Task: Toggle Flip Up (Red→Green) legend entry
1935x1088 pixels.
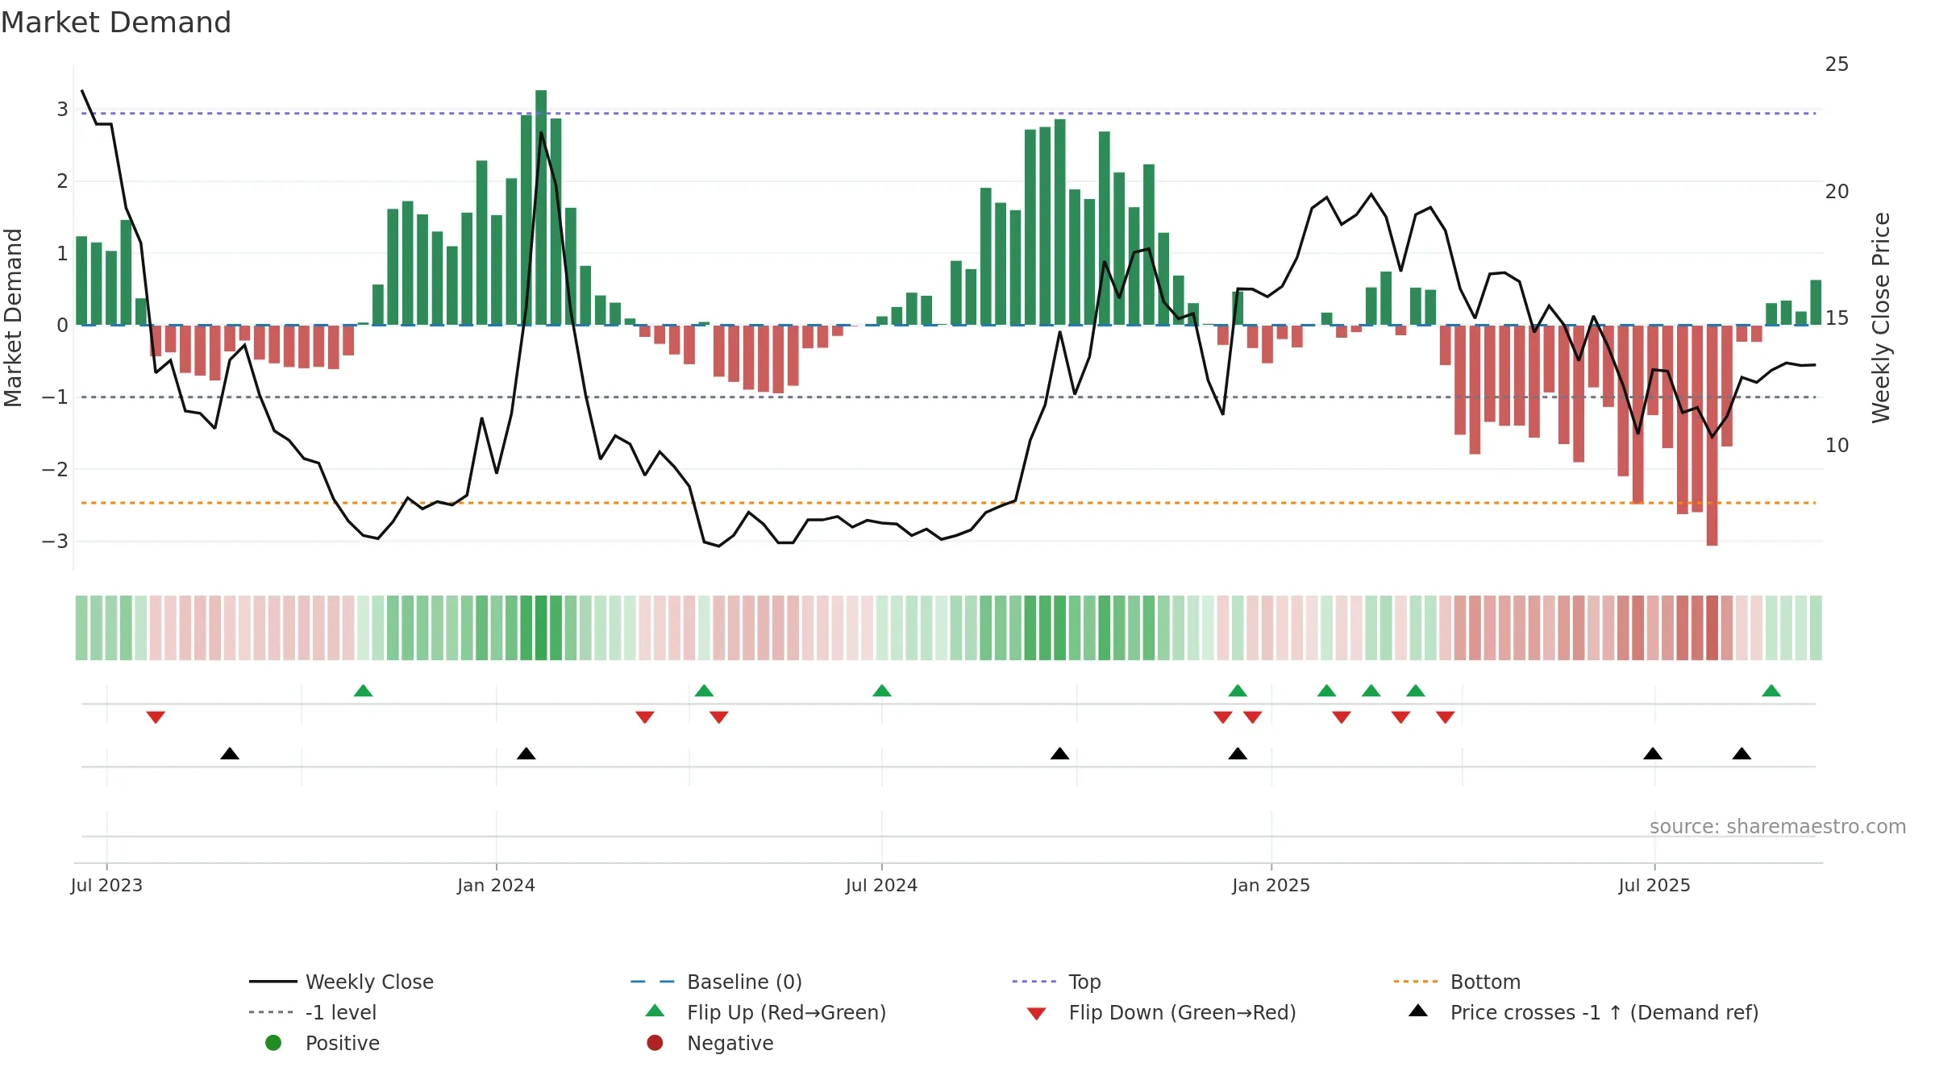Action: pos(766,1012)
